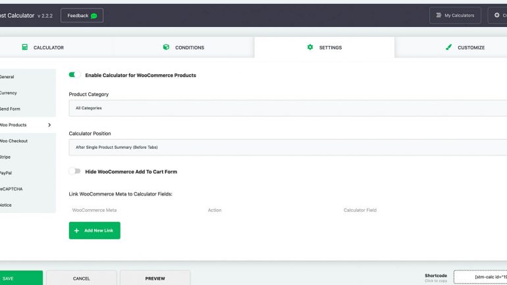Open reCAPTCHA settings section
Image resolution: width=507 pixels, height=285 pixels.
28,189
